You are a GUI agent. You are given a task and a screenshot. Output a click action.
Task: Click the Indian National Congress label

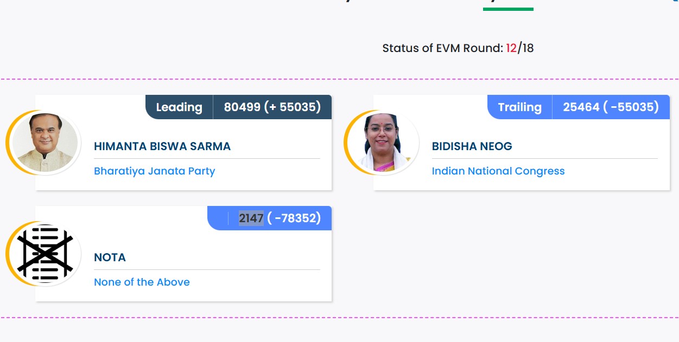[498, 171]
